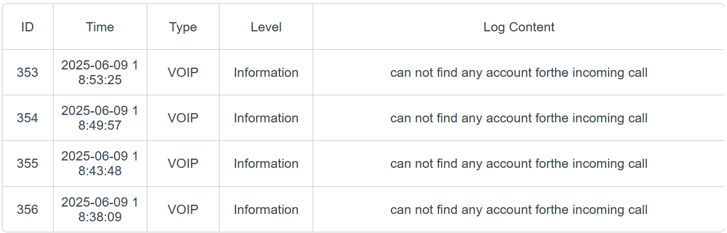Click the ID column header
Screen dimensions: 727x233
point(27,27)
